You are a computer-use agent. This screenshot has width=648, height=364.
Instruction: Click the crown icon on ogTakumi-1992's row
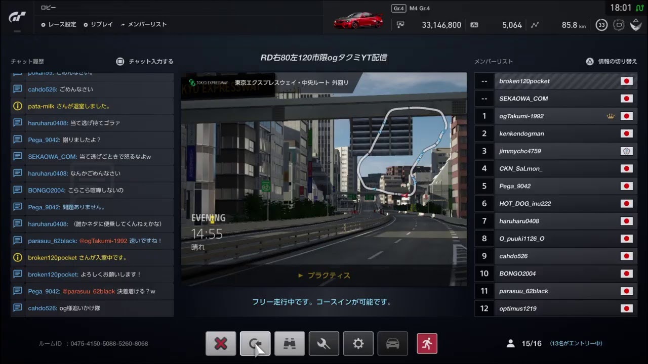pos(611,116)
